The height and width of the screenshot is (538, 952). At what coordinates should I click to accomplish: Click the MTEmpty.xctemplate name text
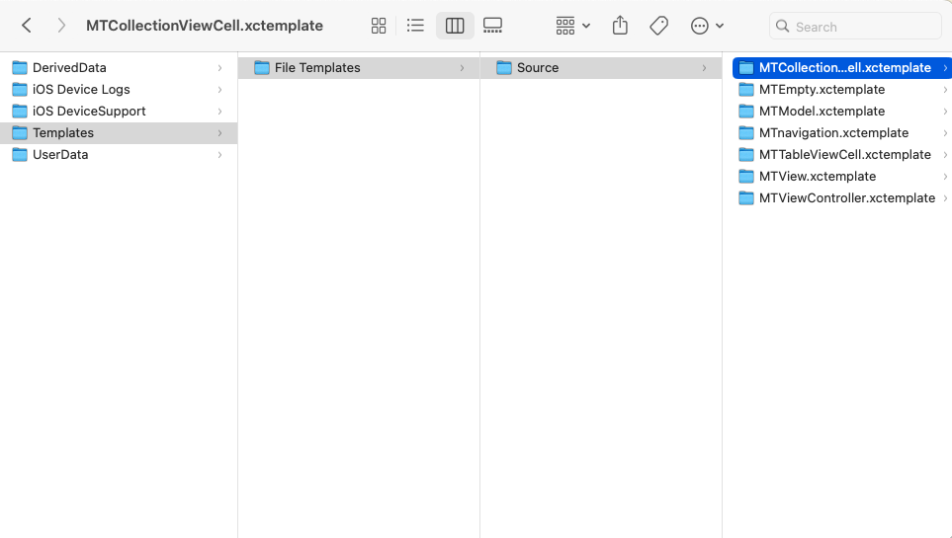822,89
